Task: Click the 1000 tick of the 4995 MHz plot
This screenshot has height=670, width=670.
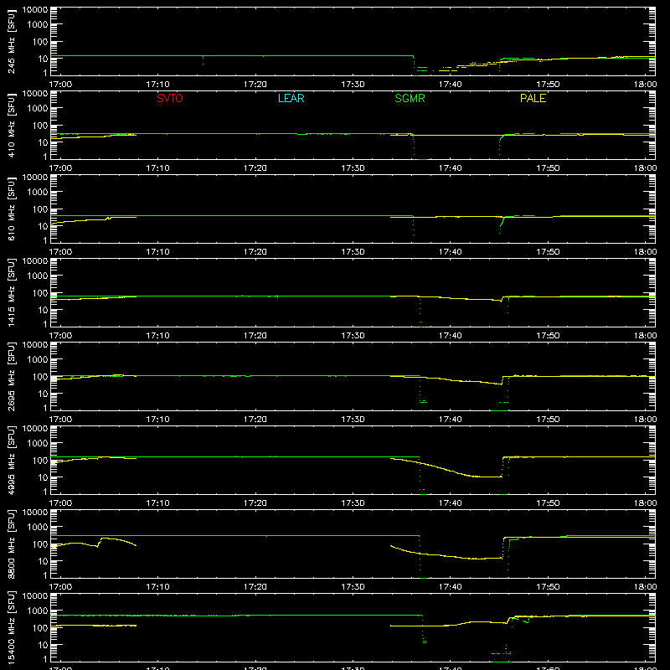Action: pos(38,444)
